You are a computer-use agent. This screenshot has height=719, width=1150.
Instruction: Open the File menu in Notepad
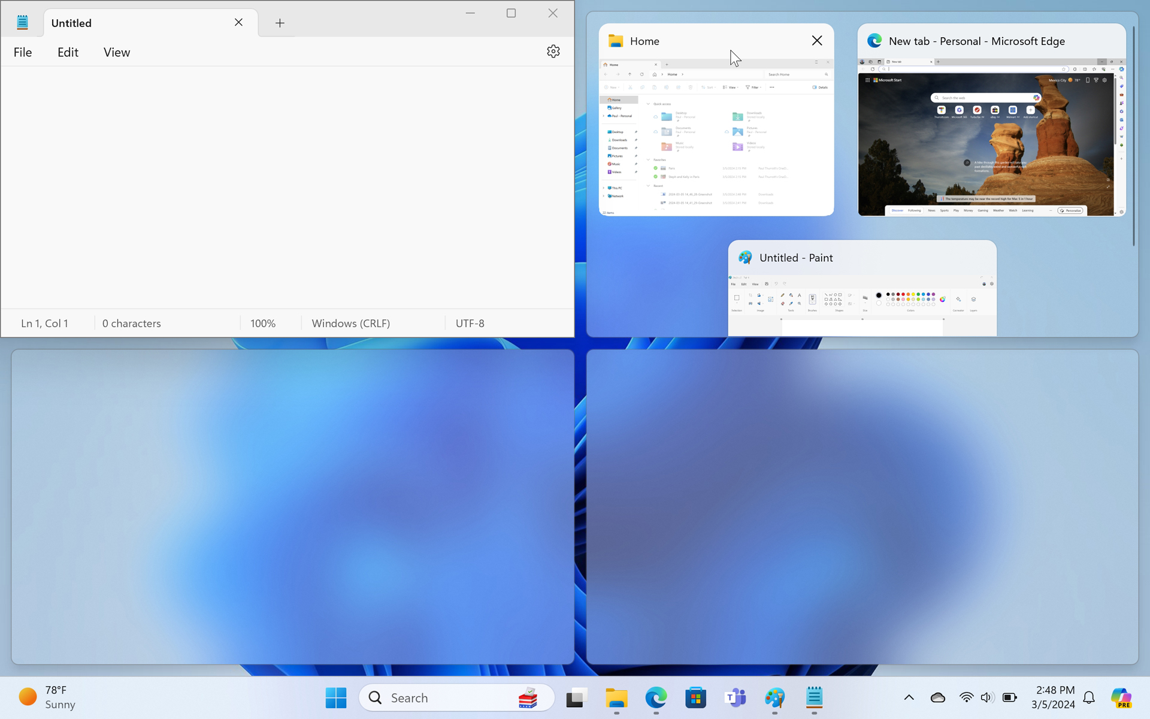23,52
